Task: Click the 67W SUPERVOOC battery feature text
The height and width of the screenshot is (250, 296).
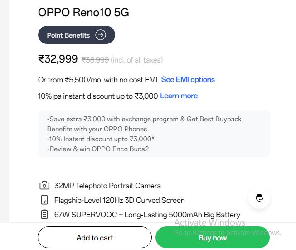Action: click(x=147, y=215)
